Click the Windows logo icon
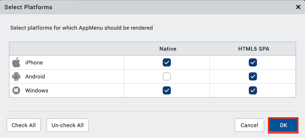Image resolution: width=305 pixels, height=138 pixels. tap(16, 91)
